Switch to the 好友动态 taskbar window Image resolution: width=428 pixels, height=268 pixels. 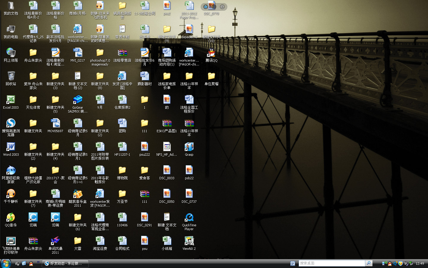66,264
